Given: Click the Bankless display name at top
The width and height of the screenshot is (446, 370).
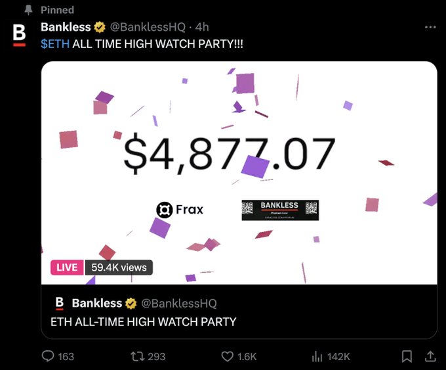Looking at the screenshot, I should (66, 27).
